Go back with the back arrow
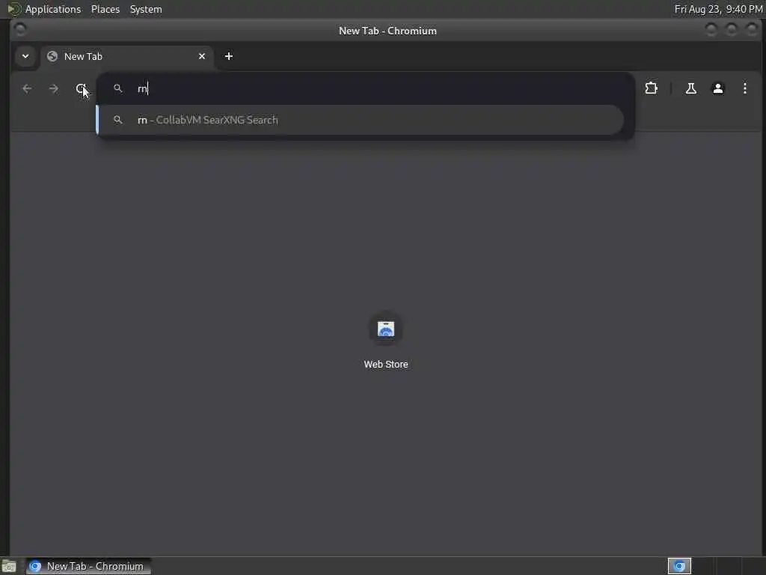The width and height of the screenshot is (766, 575). pos(27,88)
